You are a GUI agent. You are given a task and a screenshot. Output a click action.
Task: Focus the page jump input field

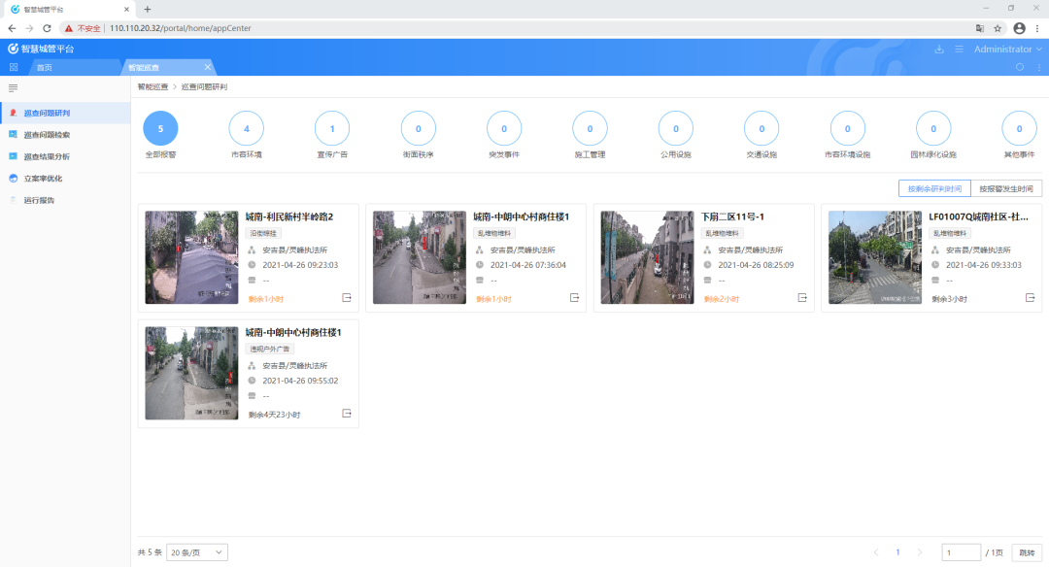tap(961, 552)
